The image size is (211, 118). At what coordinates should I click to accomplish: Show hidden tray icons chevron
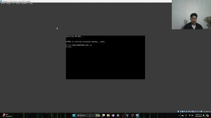coord(179,115)
